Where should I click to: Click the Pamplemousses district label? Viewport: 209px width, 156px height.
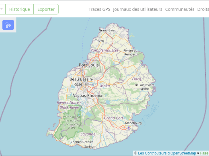[104, 50]
